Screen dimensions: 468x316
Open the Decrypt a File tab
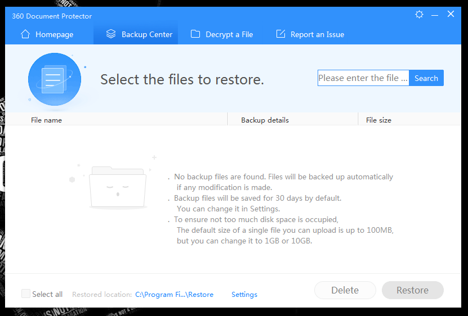[x=222, y=35]
